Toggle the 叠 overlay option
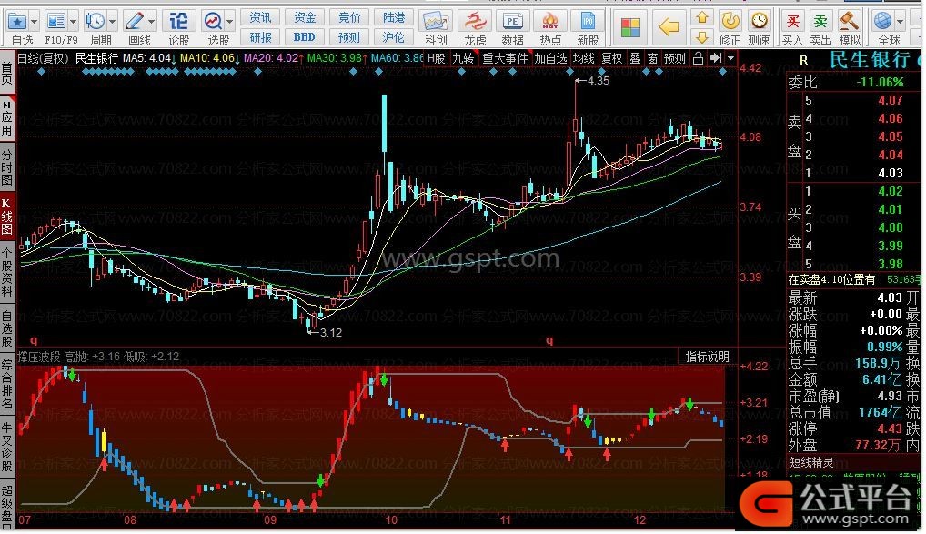The image size is (926, 534). 636,58
